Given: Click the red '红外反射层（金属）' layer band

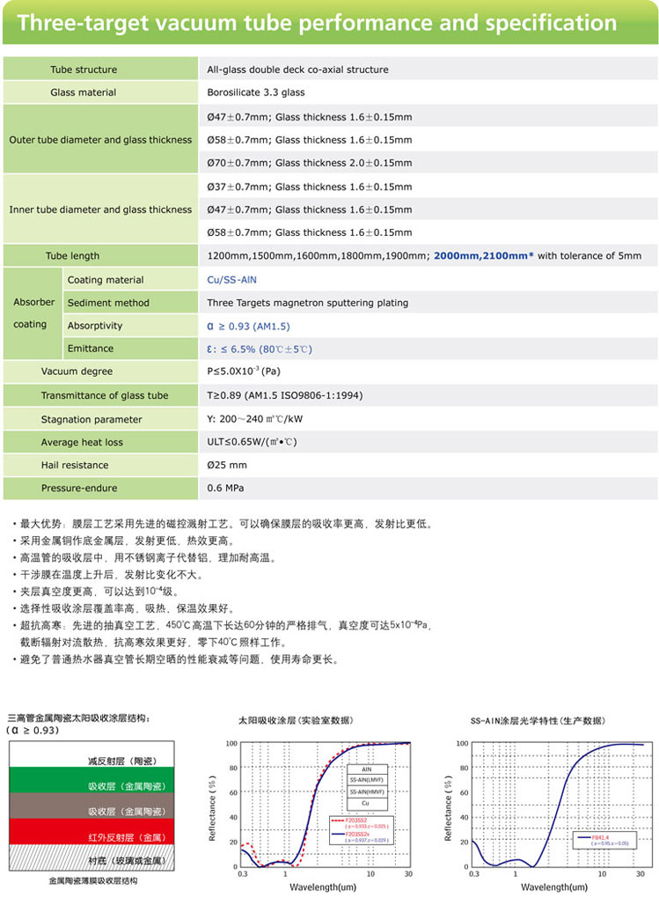Looking at the screenshot, I should pyautogui.click(x=92, y=832).
